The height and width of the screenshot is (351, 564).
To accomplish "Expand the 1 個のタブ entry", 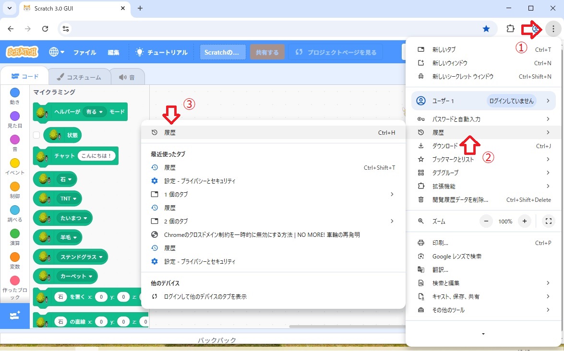I will pos(273,195).
